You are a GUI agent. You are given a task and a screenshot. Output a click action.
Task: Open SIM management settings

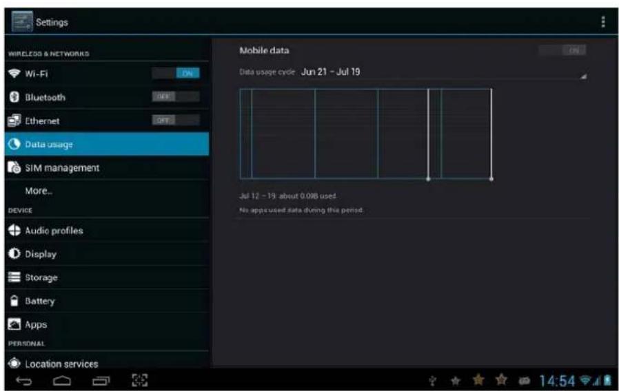107,167
